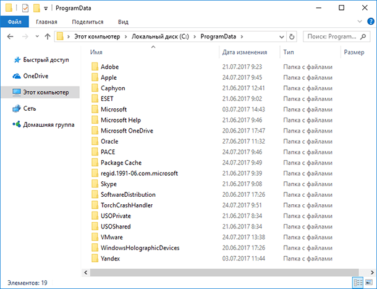The height and width of the screenshot is (289, 377).
Task: Switch to the Вид ribbon tab
Action: click(x=123, y=22)
